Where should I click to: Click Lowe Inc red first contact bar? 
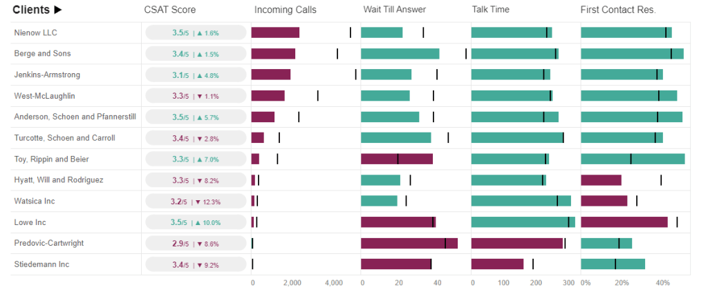point(624,222)
